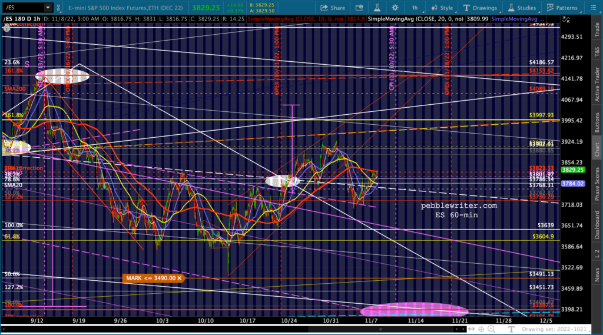Switch to the Trade sidebar tab

tap(597, 29)
